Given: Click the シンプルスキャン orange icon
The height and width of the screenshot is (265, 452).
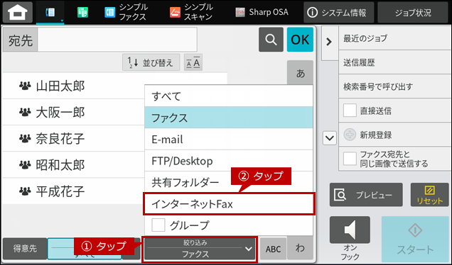Looking at the screenshot, I should click(x=175, y=12).
